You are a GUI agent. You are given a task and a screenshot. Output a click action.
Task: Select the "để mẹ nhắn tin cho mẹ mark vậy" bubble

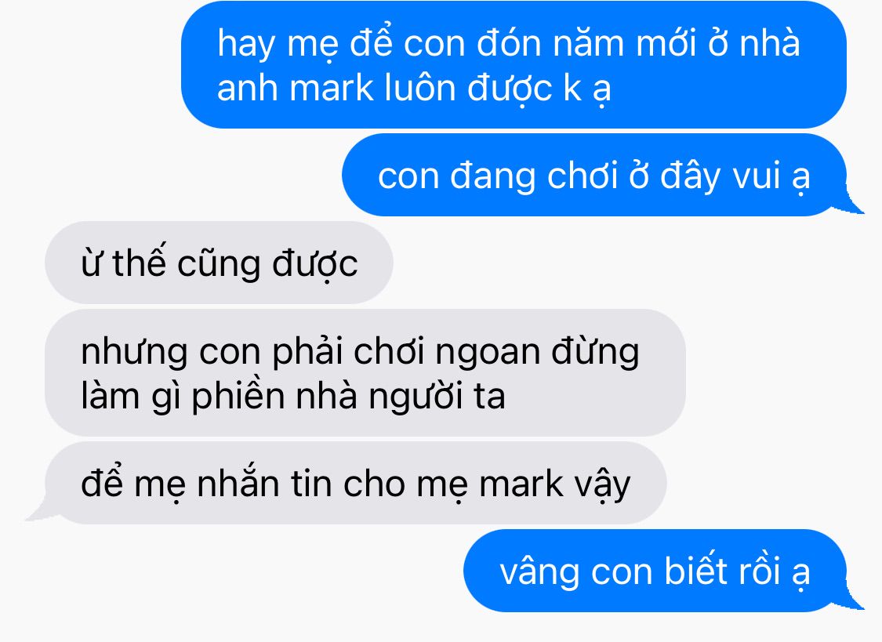click(x=355, y=483)
